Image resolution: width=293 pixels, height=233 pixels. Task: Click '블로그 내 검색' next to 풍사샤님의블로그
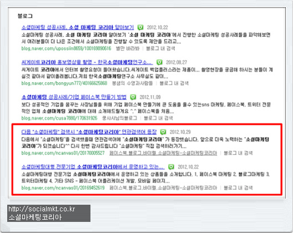(x=158, y=118)
